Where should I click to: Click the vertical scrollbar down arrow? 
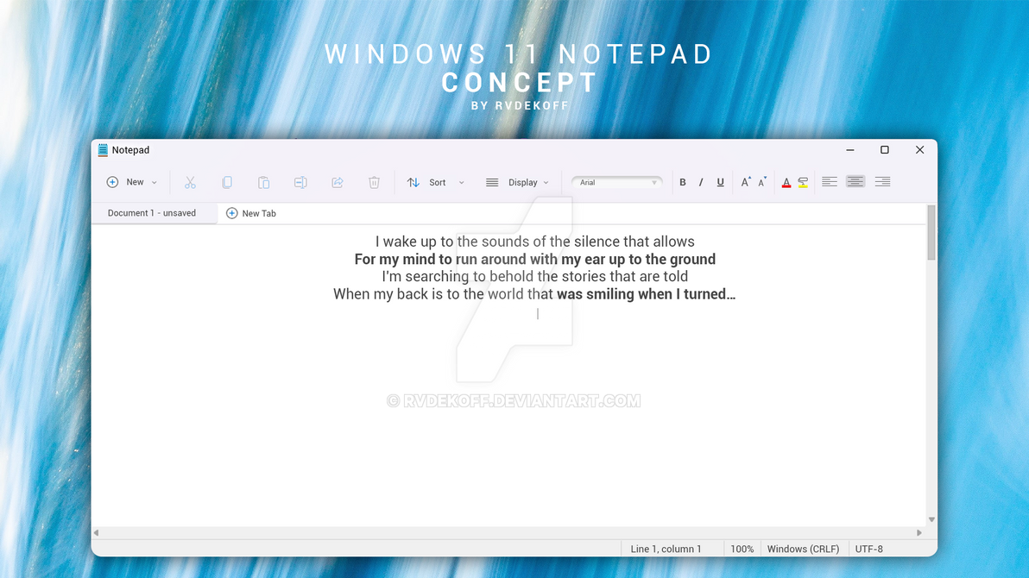(x=931, y=519)
